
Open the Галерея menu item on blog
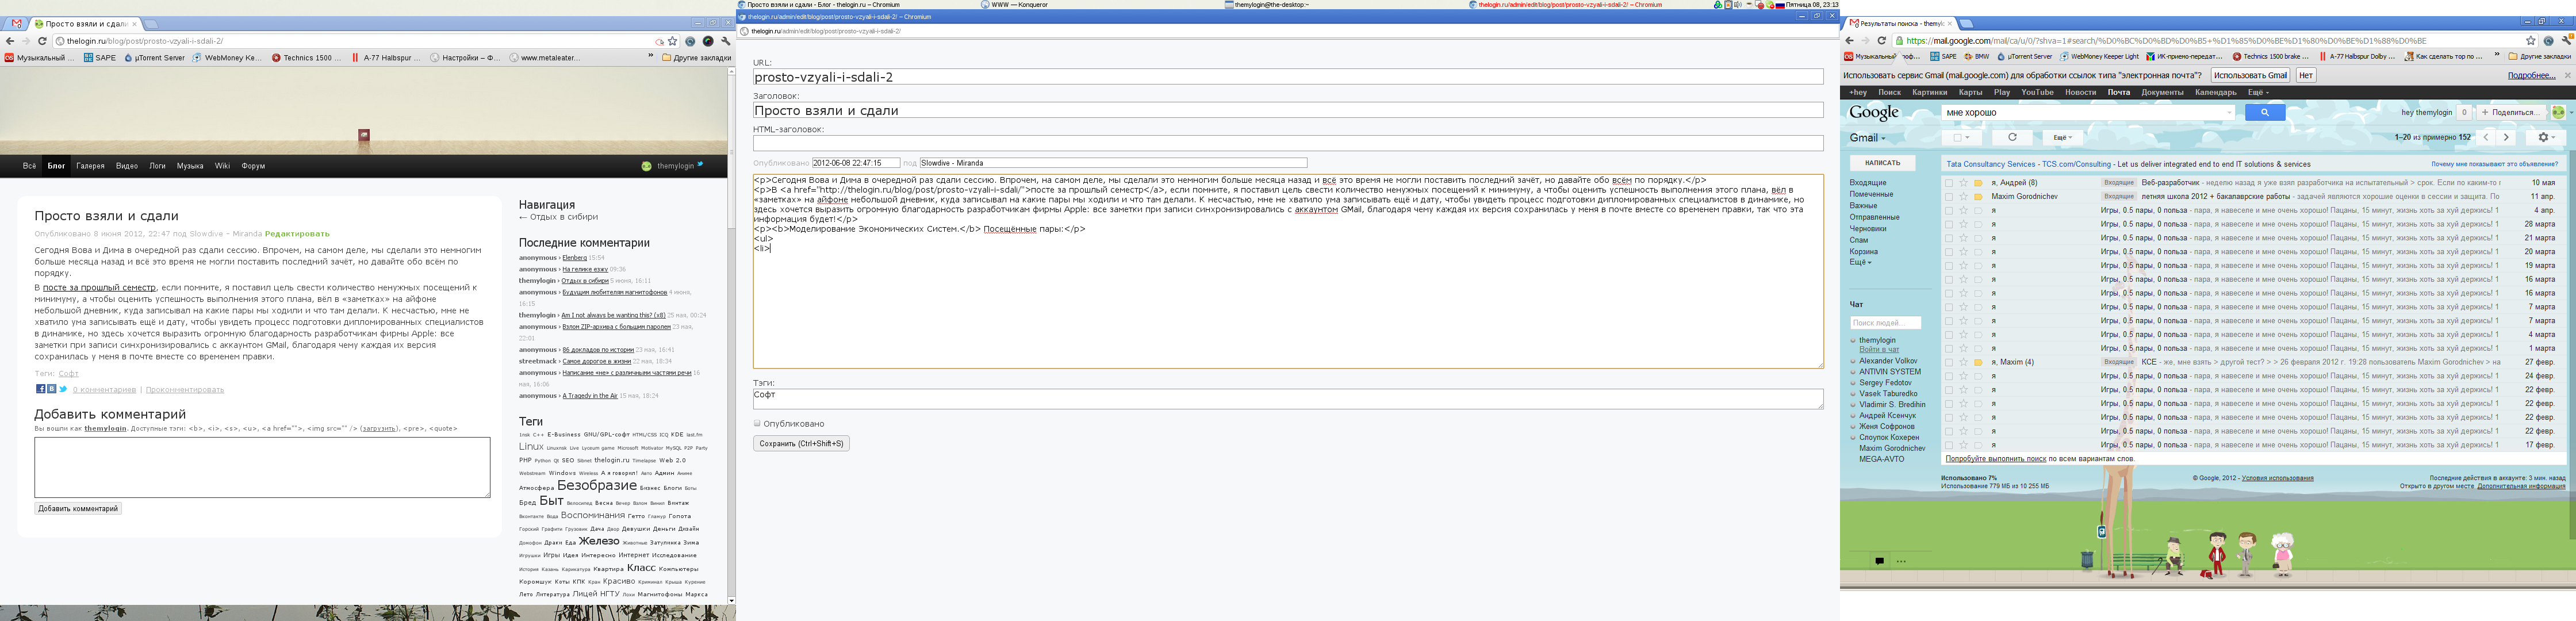click(x=90, y=166)
